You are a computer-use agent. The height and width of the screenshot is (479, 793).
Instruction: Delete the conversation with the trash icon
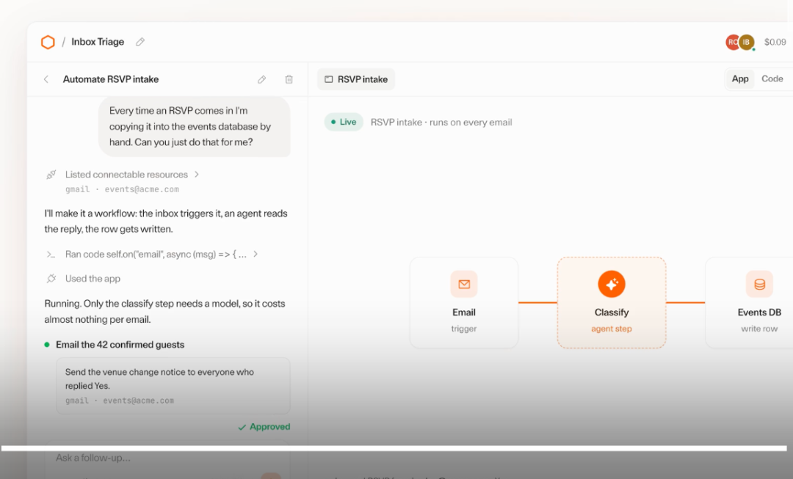(x=289, y=79)
